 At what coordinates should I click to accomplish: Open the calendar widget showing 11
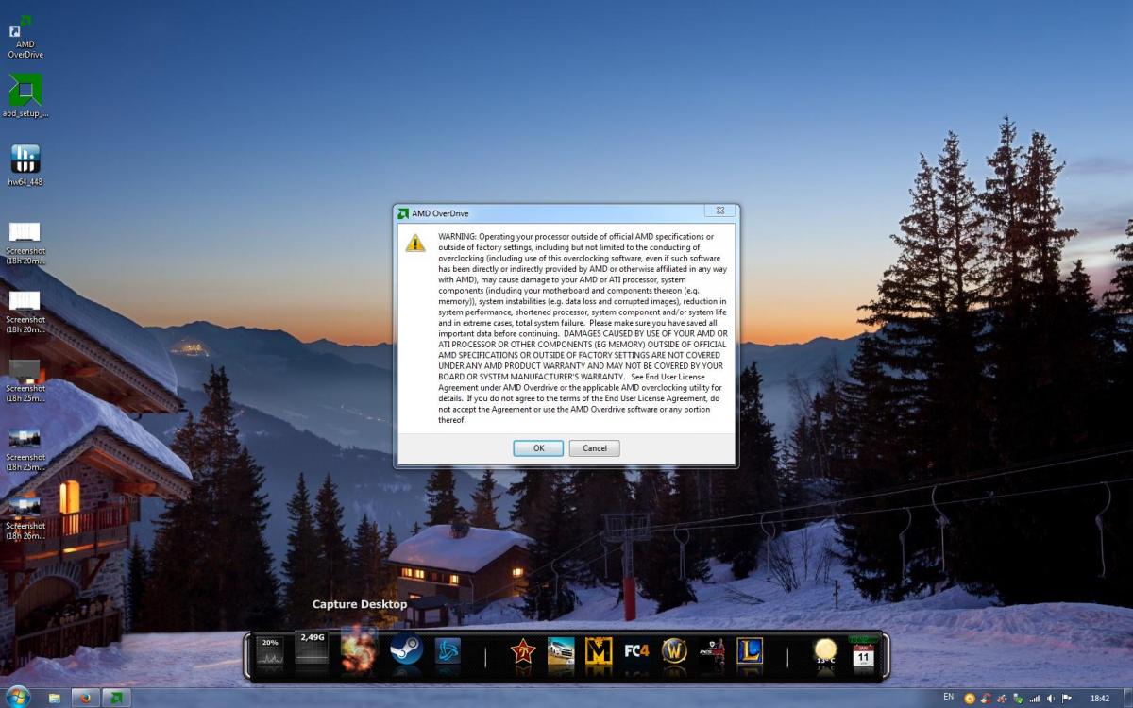pos(863,652)
